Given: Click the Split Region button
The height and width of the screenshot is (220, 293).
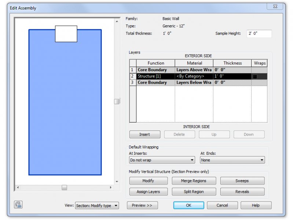Looking at the screenshot, I should pos(194,192).
